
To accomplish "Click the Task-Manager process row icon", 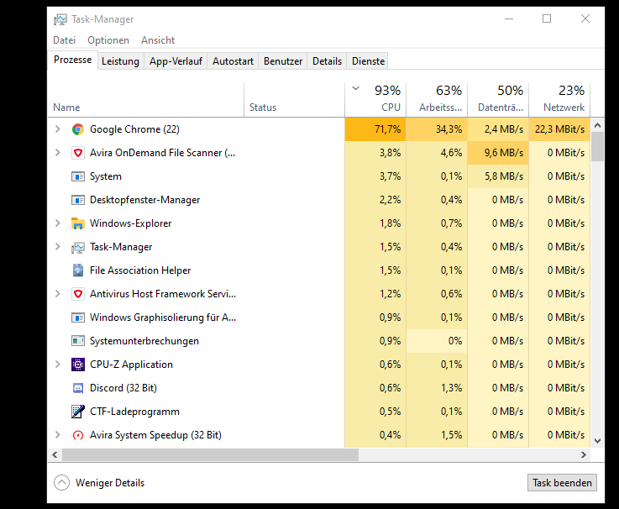I will (x=78, y=247).
